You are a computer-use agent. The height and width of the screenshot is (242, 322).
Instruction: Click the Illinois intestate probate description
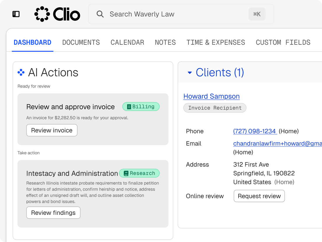(x=93, y=192)
